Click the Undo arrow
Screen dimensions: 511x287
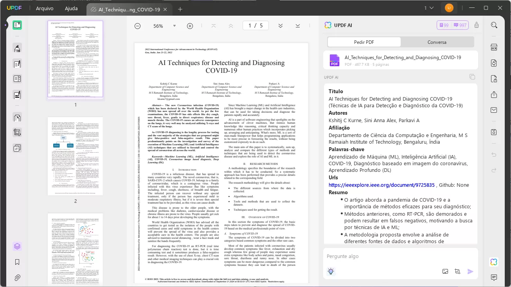pos(494,155)
